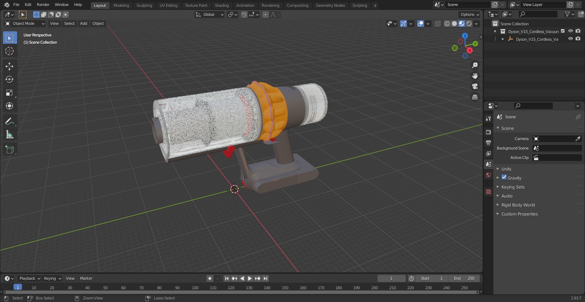Open the timeline Marker menu
The height and width of the screenshot is (302, 585).
pyautogui.click(x=86, y=278)
